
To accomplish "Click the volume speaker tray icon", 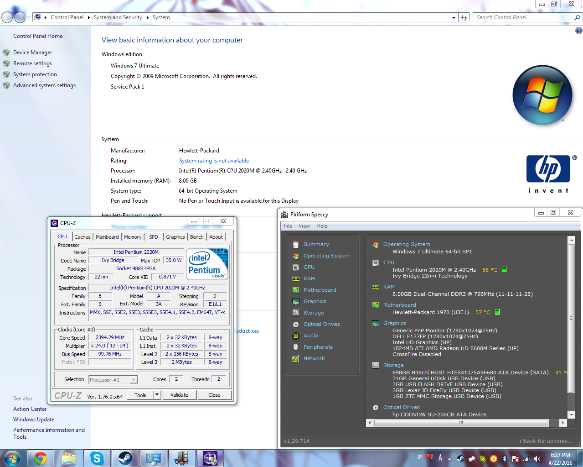I will (537, 459).
